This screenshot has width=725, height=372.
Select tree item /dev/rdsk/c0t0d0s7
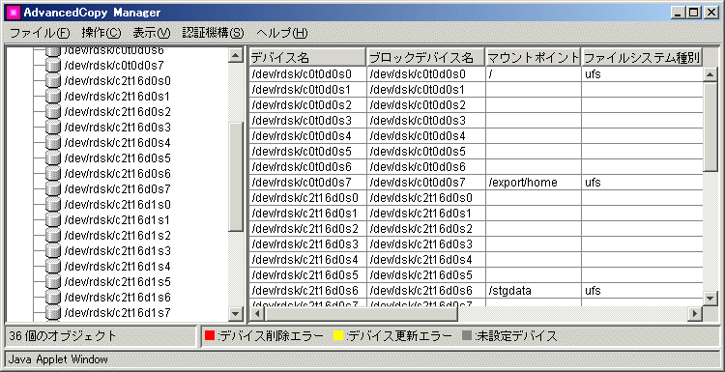pos(114,66)
